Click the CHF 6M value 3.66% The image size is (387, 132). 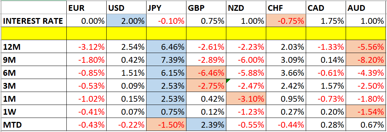point(286,72)
